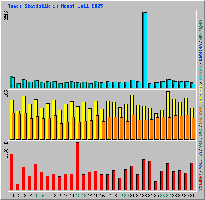Click the green day label "27"
This screenshot has height=200, width=205.
click(x=168, y=196)
